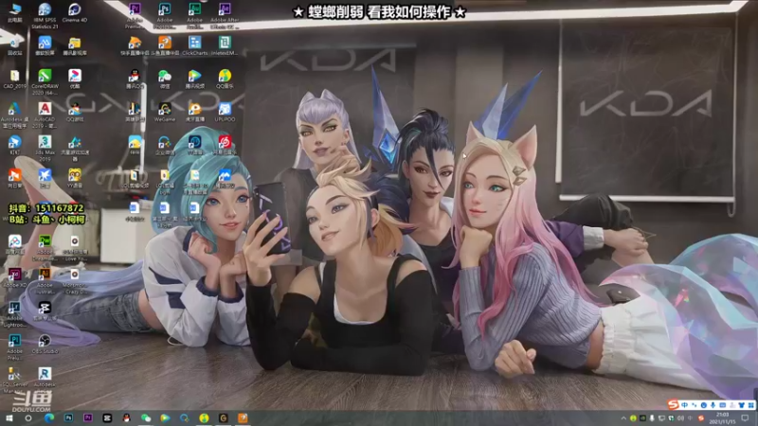Open the taskbar clock and date
The width and height of the screenshot is (758, 426).
723,418
